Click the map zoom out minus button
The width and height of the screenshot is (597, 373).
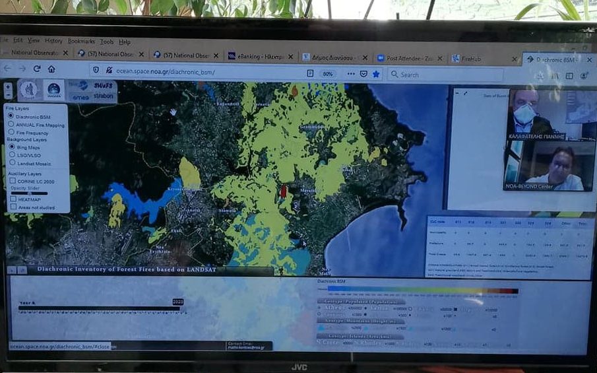[x=7, y=95]
